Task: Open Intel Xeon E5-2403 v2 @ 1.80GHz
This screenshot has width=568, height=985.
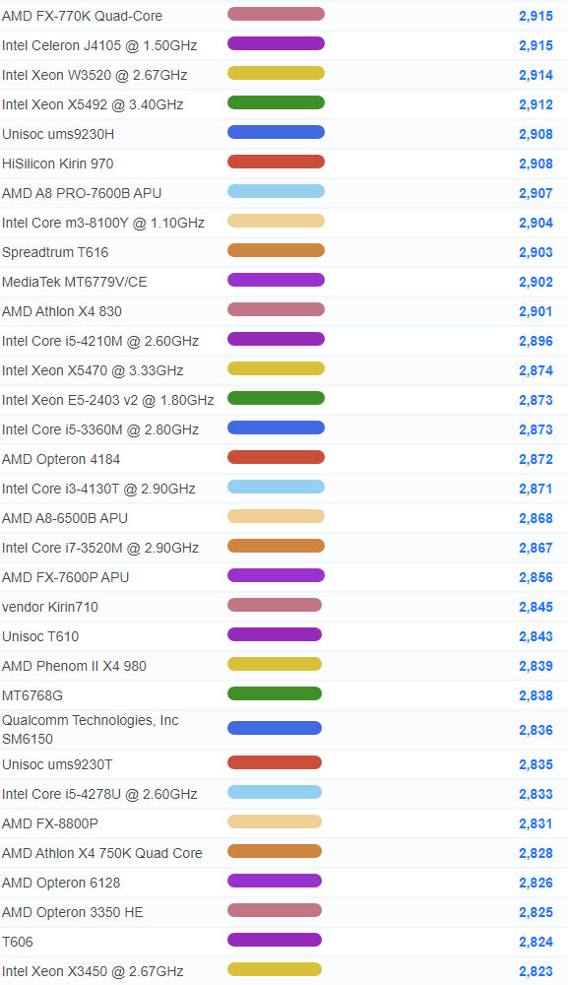Action: tap(107, 400)
